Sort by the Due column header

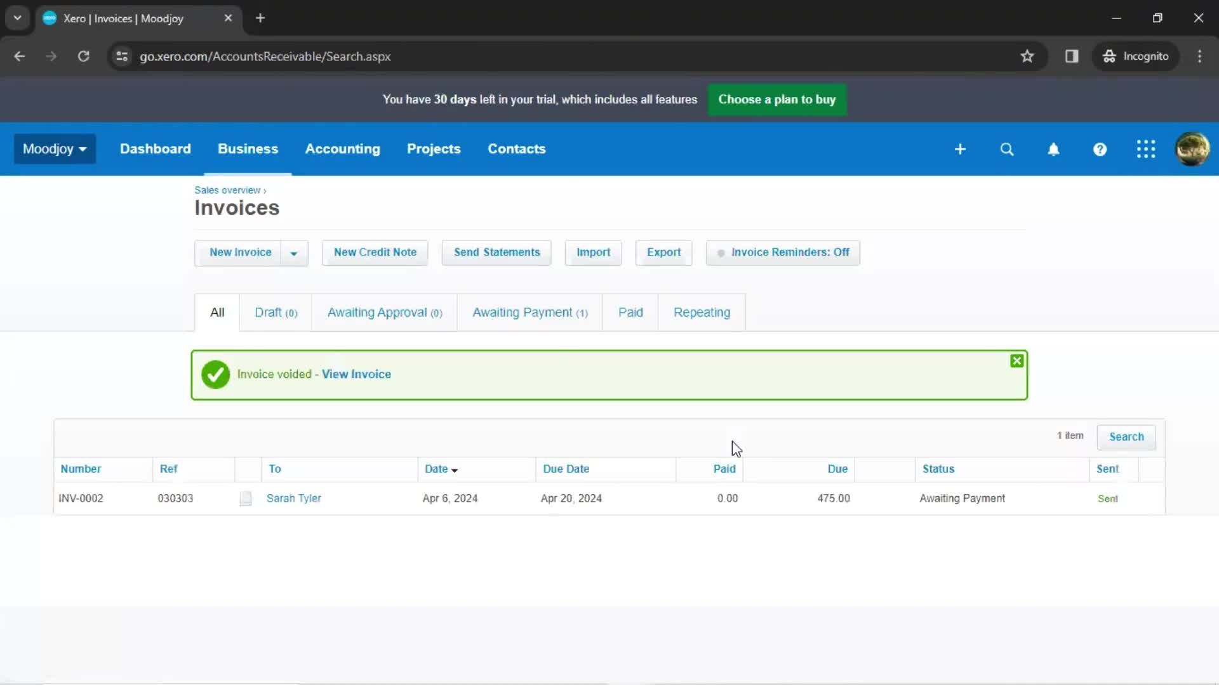(837, 469)
